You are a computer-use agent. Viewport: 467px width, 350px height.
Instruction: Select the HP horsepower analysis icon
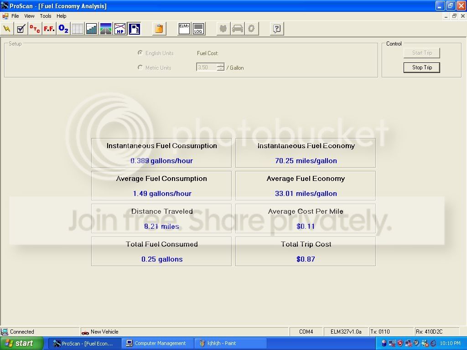[120, 29]
